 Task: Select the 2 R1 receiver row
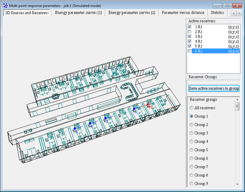click(216, 31)
